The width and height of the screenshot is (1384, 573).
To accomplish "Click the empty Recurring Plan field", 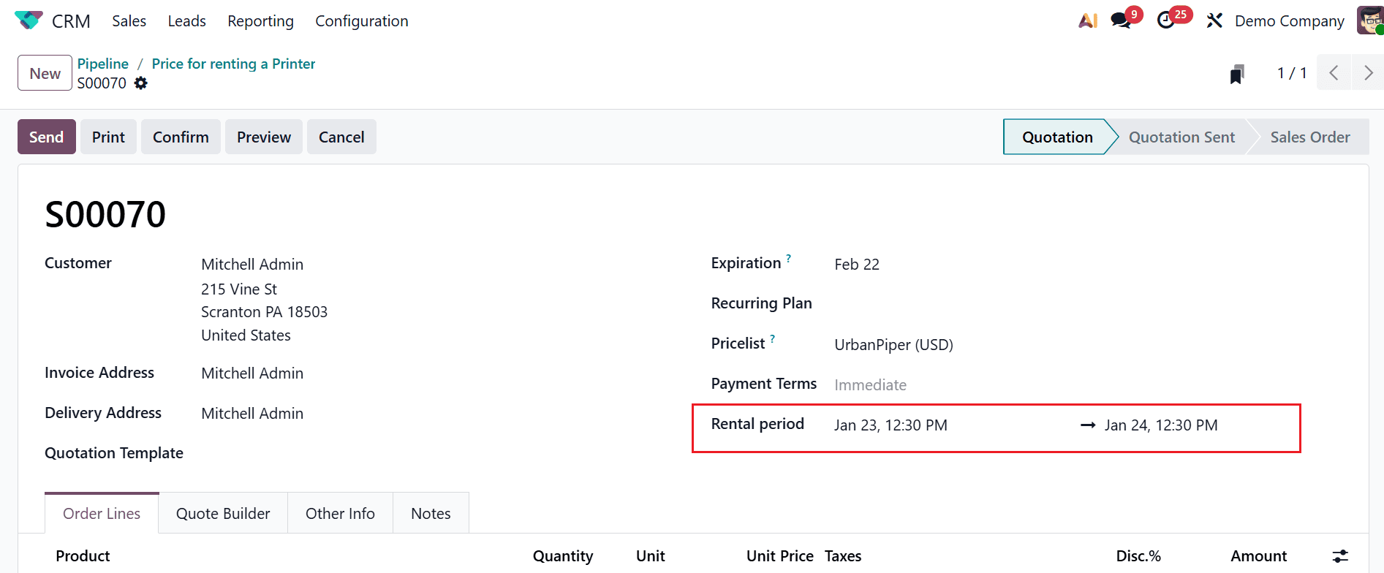I will (x=1089, y=304).
